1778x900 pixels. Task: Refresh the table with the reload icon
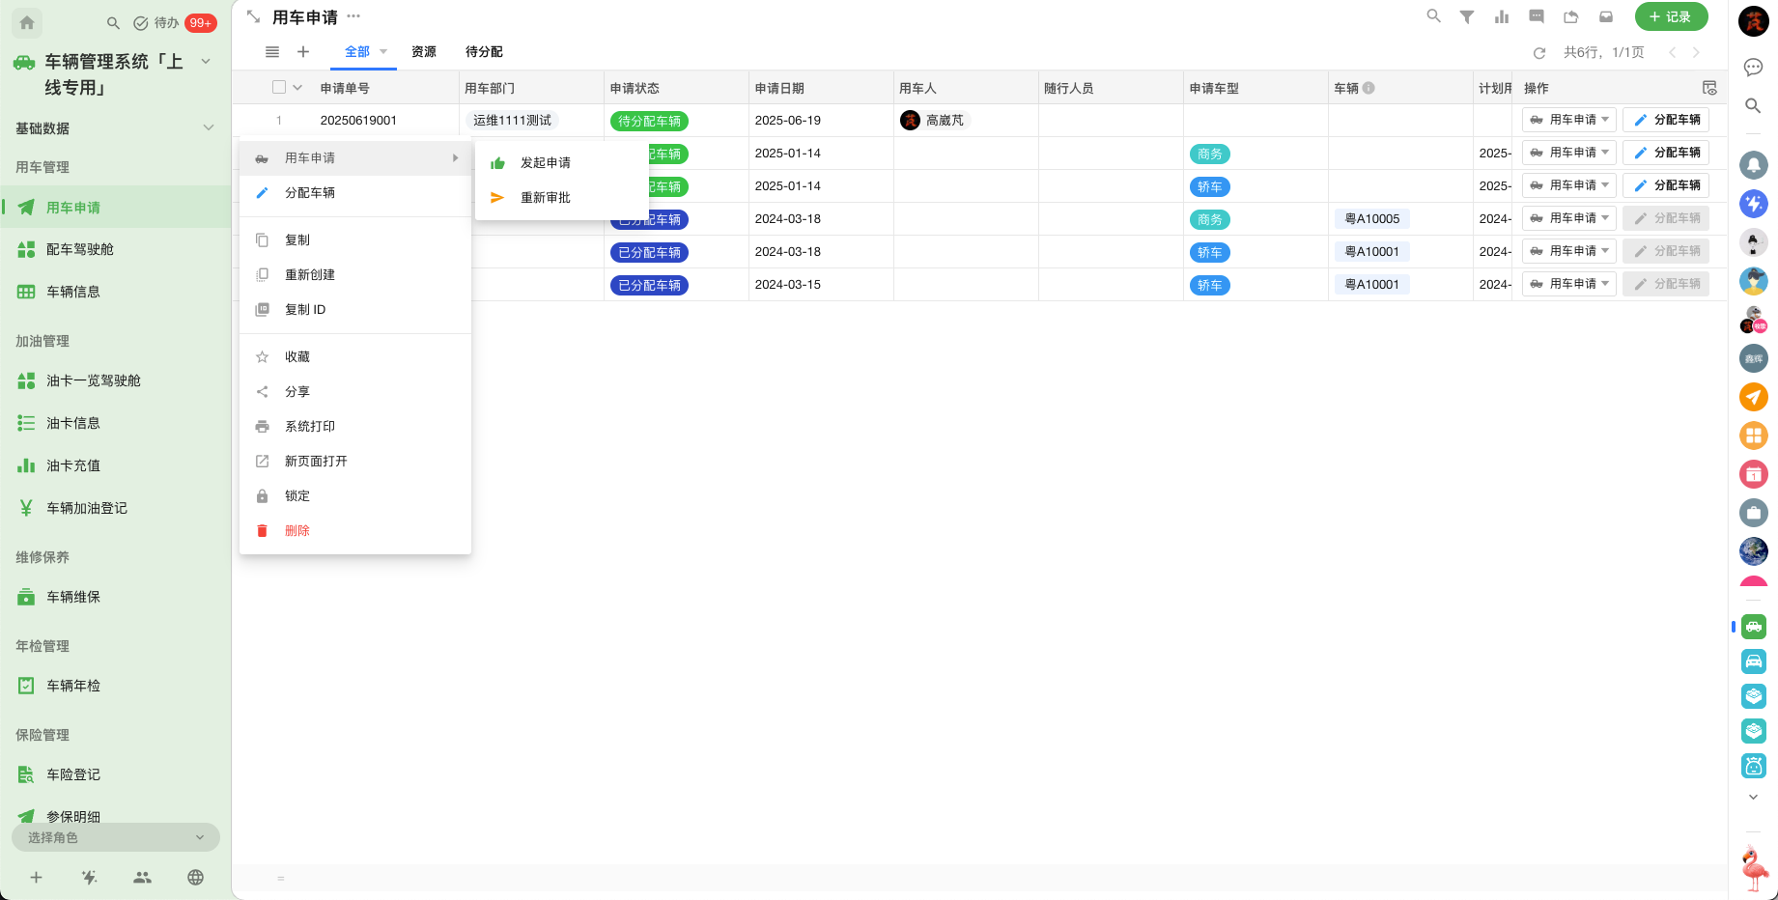coord(1539,53)
